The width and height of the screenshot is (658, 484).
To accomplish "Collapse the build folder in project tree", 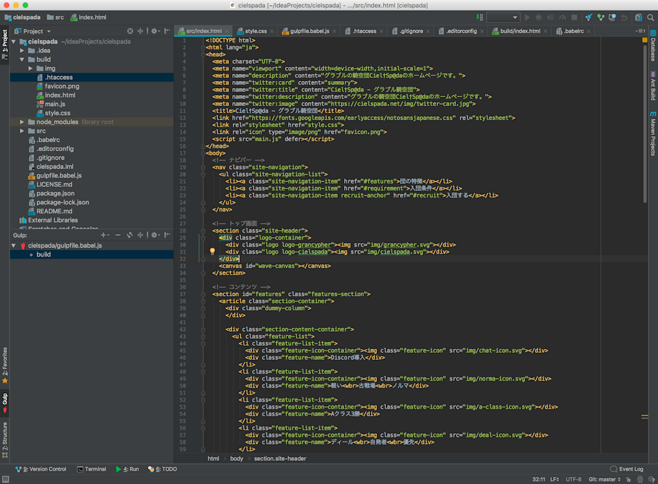I will coord(23,59).
